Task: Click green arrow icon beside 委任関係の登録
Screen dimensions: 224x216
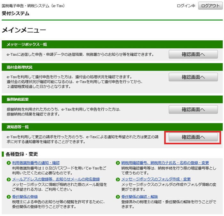Action: [9, 196]
